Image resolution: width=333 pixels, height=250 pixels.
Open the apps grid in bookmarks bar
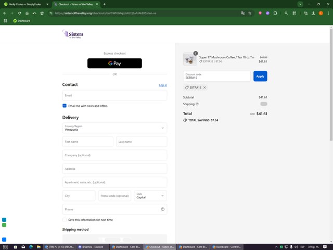5,21
